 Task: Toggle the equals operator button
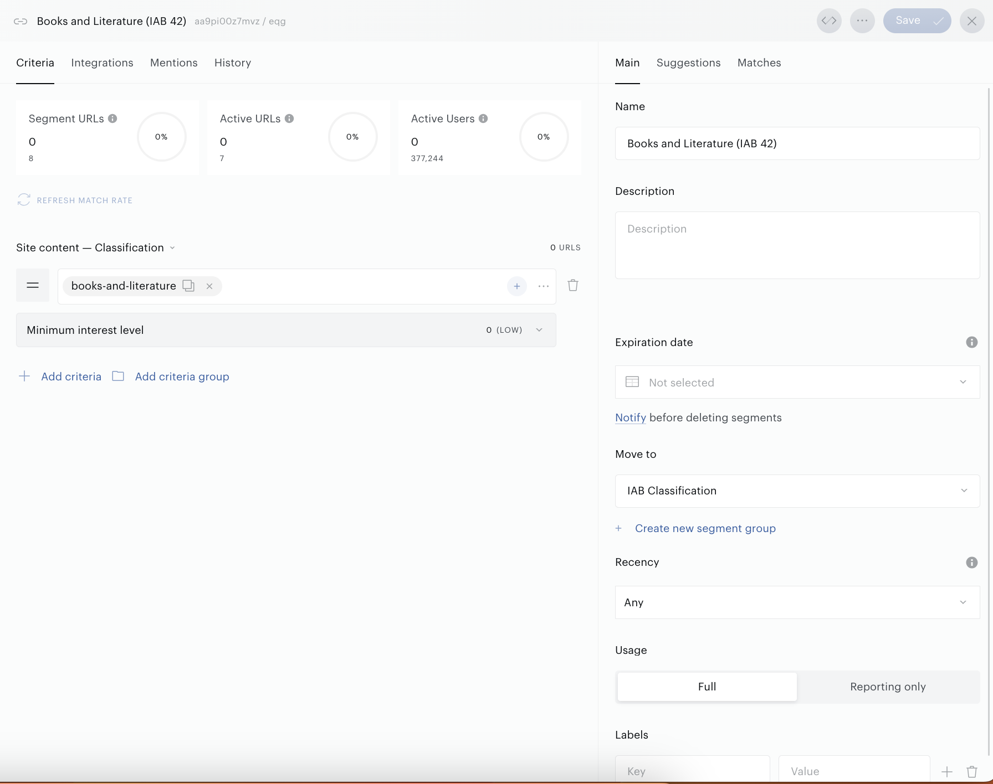pos(33,286)
